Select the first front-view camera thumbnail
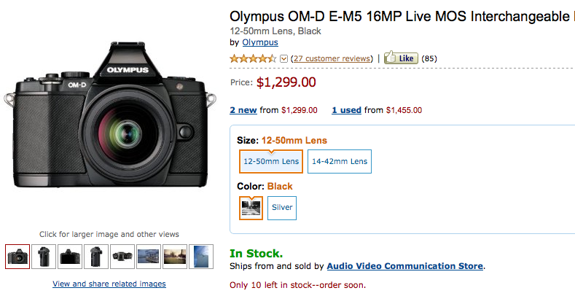The width and height of the screenshot is (575, 296). tap(17, 257)
